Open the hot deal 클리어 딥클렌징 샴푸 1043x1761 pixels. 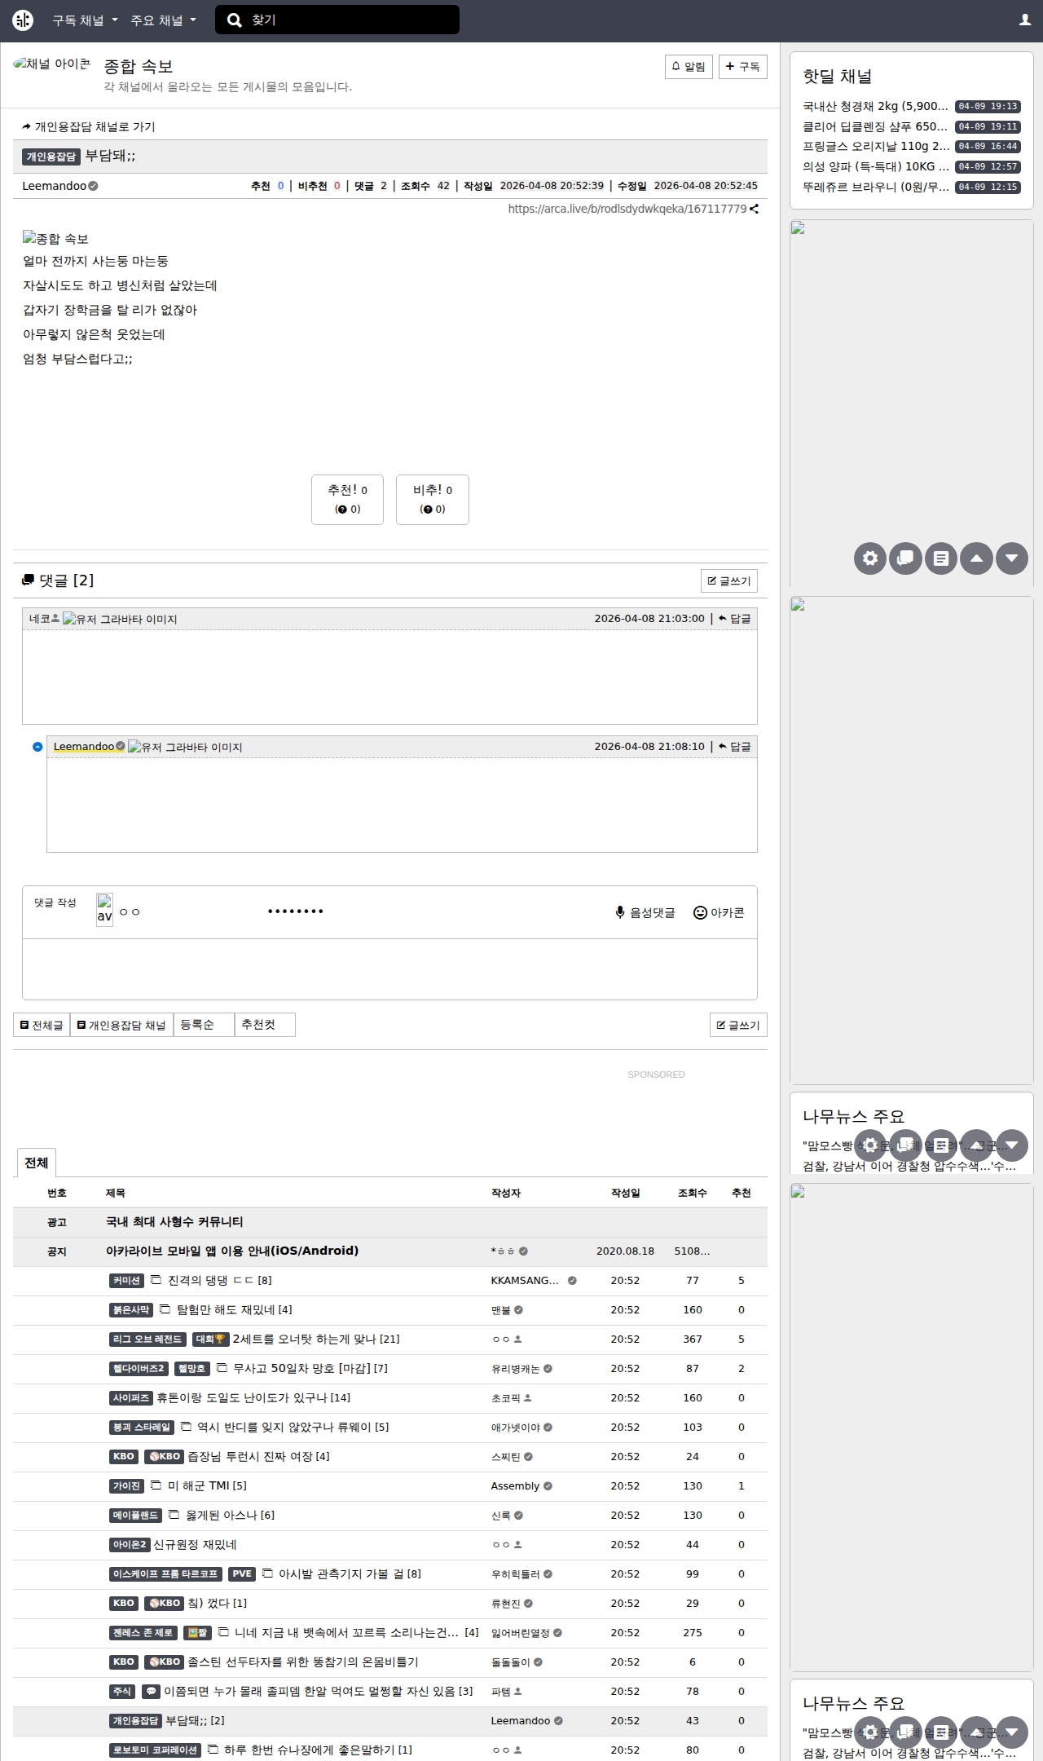875,126
